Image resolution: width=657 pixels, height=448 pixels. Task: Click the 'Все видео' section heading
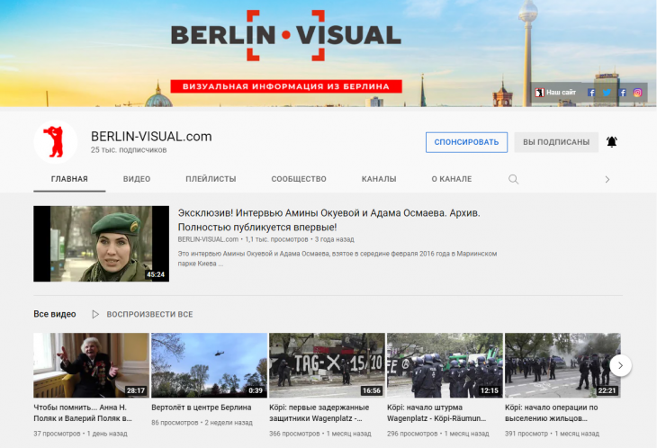(x=55, y=314)
